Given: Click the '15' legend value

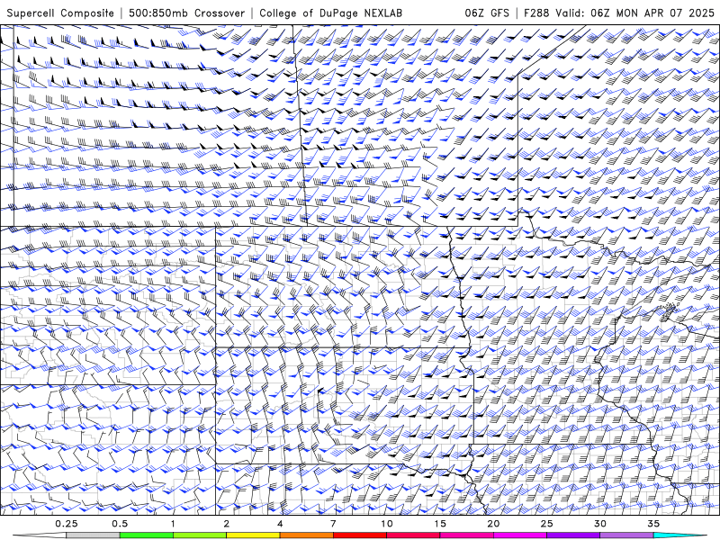Looking at the screenshot, I should tap(440, 524).
